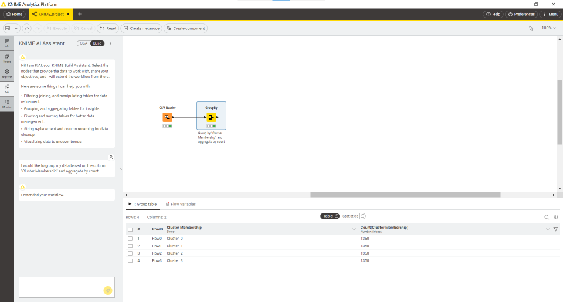Viewport: 563px width, 302px height.
Task: Click the save workflow icon
Action: pos(8,28)
